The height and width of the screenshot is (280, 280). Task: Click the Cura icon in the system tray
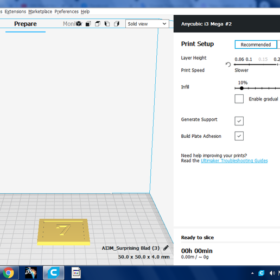tap(261, 273)
